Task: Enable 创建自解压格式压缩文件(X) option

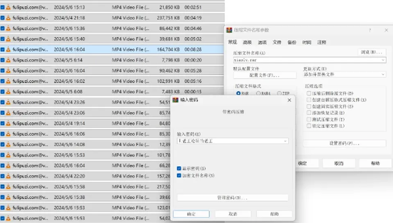Action: click(x=309, y=100)
